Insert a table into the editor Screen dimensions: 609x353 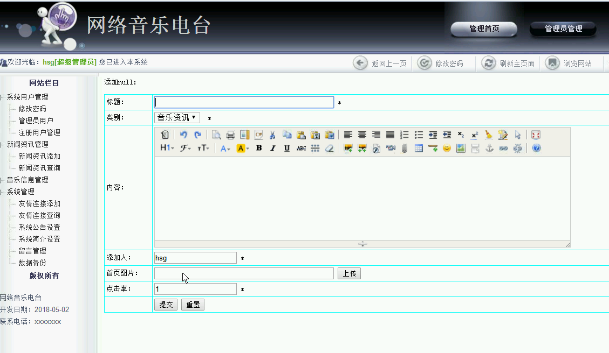coord(419,148)
